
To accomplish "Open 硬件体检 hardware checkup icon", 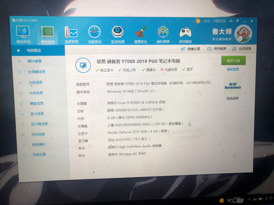I will pos(23,34).
